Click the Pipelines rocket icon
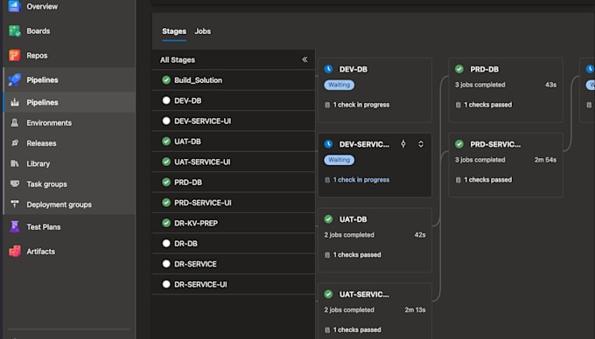 (14, 80)
